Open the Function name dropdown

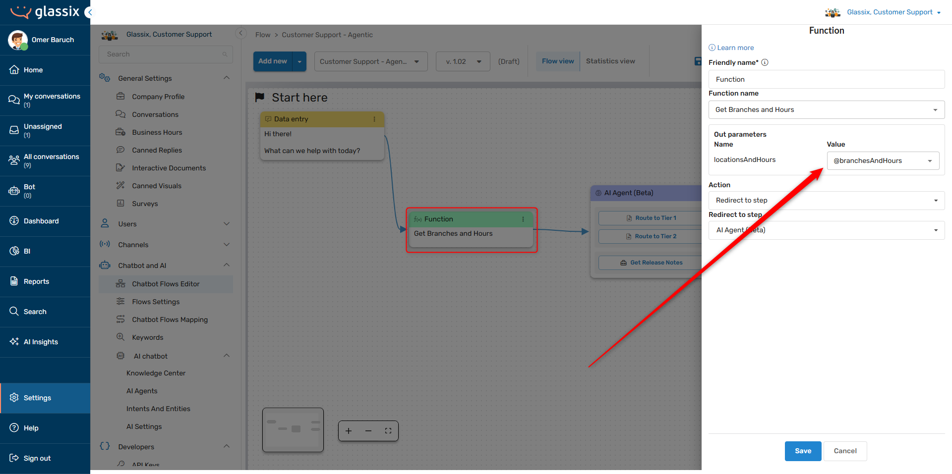pyautogui.click(x=827, y=109)
